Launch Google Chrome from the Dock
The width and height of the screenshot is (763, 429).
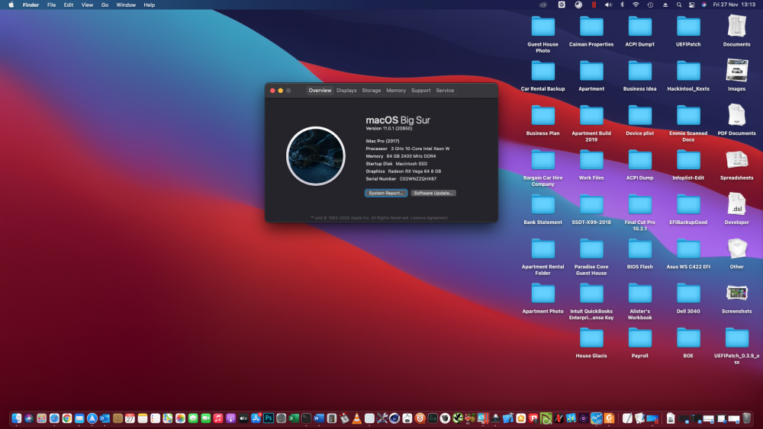66,418
